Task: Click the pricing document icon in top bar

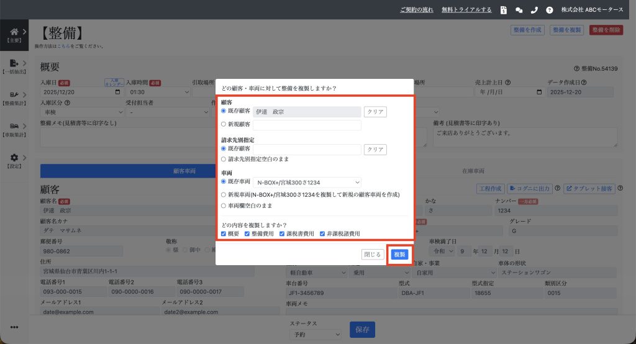Action: tap(504, 10)
